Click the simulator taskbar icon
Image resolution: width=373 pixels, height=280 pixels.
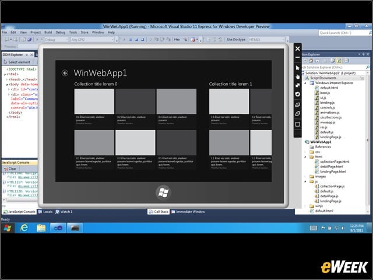pyautogui.click(x=75, y=228)
